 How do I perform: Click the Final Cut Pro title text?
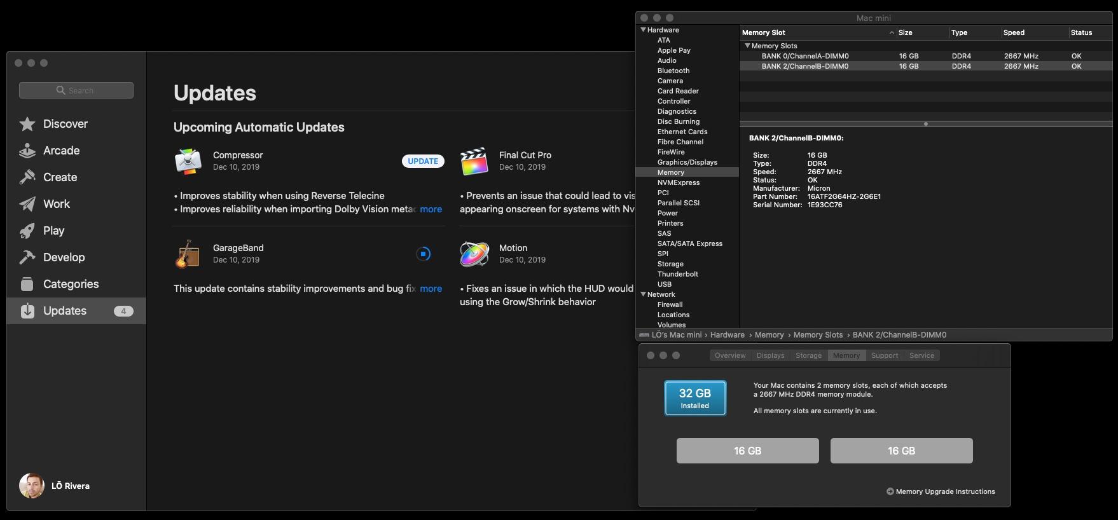click(x=525, y=155)
